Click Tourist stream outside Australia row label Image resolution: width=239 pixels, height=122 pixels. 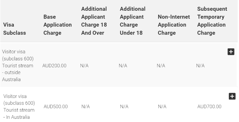click(x=18, y=66)
